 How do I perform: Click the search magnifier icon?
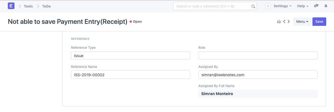tap(253, 6)
